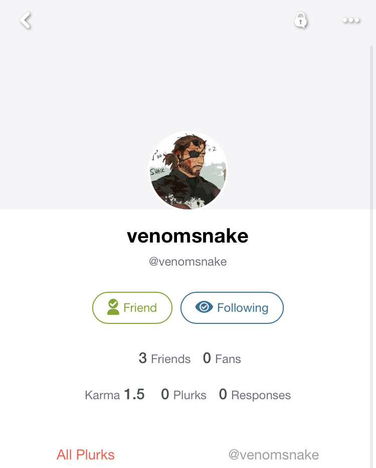Click the @venomsnake handle under the name

coord(187,262)
